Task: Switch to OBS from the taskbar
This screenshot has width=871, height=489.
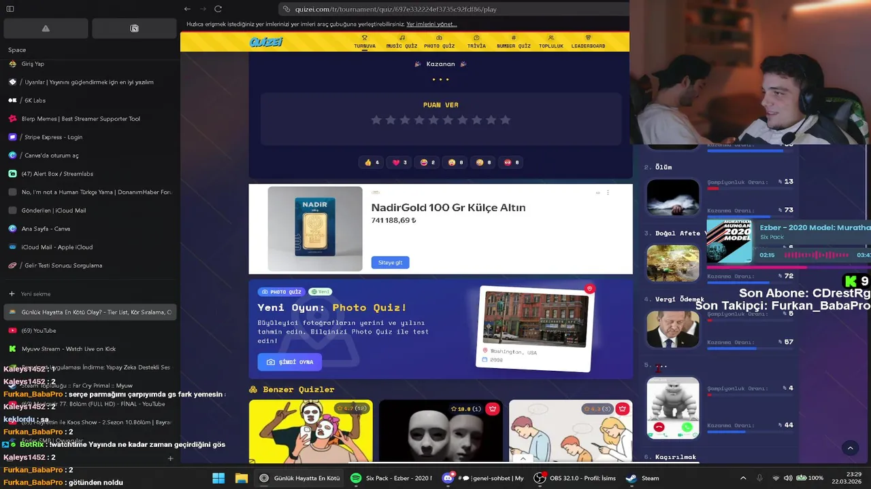Action: tap(576, 478)
